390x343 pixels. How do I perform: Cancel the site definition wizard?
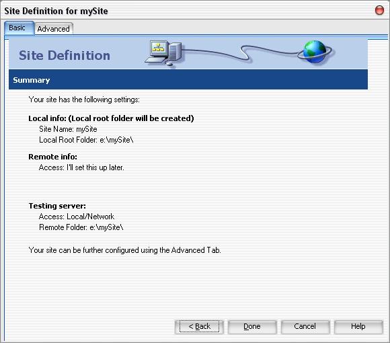[305, 326]
